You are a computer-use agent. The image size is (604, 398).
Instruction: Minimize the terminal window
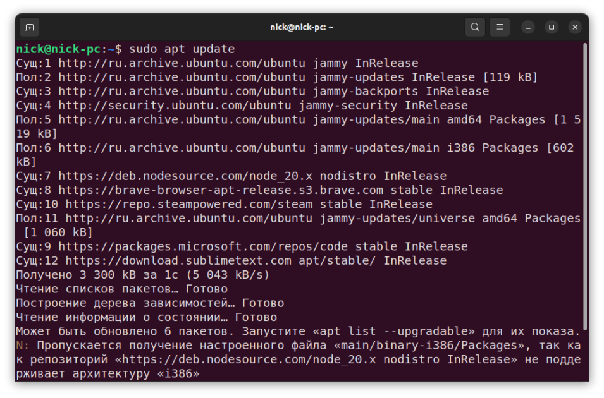528,27
